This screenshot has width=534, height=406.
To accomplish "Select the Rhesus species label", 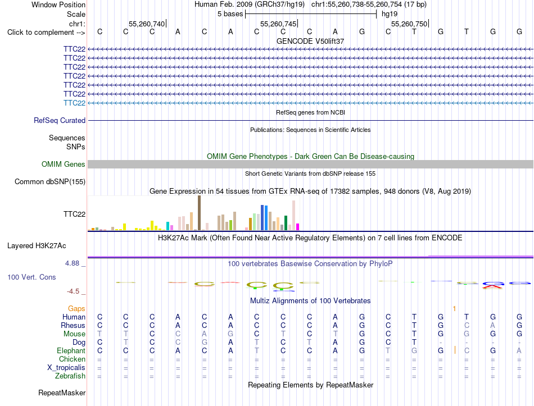I will (73, 325).
